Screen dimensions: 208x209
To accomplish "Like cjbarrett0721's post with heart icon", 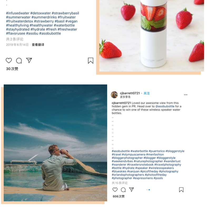I will [x=115, y=190].
